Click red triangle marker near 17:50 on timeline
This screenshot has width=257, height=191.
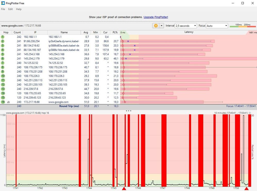point(247,189)
